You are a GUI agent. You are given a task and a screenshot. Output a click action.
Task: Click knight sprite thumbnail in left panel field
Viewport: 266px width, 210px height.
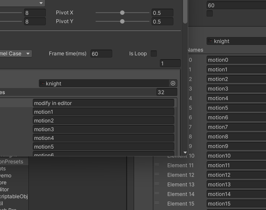pyautogui.click(x=42, y=83)
